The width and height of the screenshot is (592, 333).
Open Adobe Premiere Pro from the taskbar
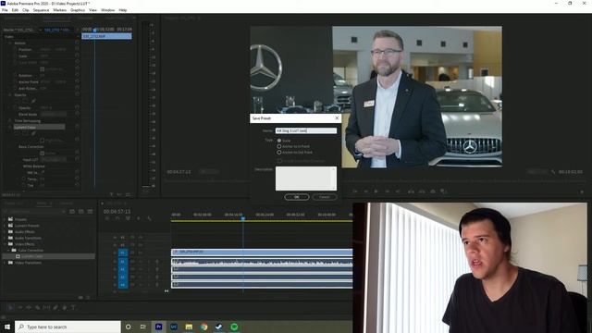[158, 327]
